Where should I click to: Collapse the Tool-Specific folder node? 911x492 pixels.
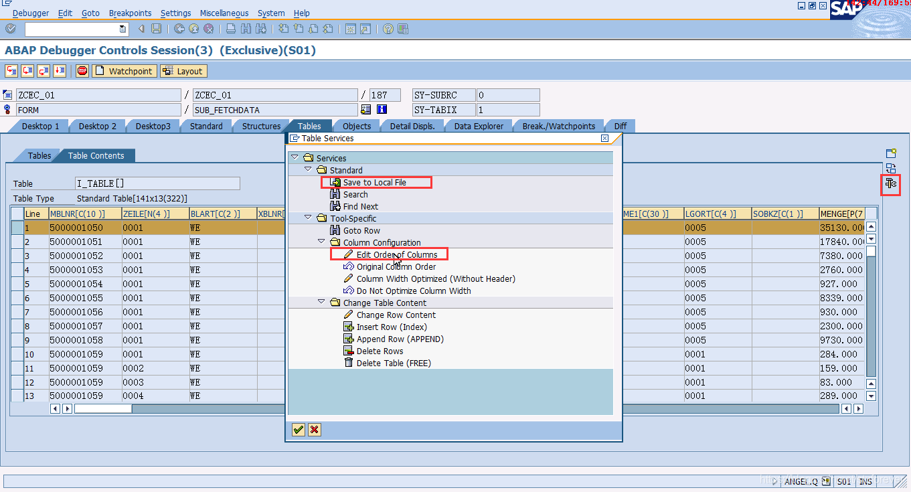pyautogui.click(x=308, y=218)
